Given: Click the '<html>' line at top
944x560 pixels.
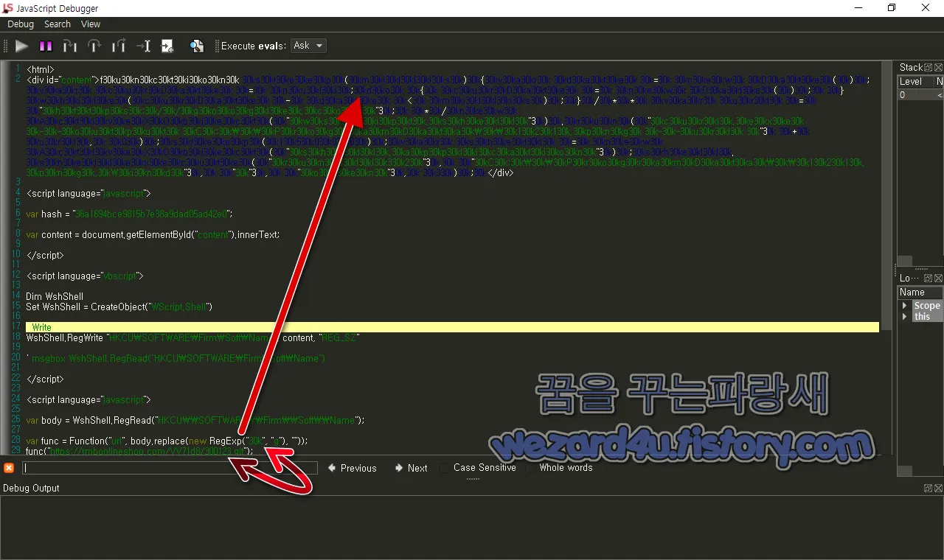Looking at the screenshot, I should point(40,69).
